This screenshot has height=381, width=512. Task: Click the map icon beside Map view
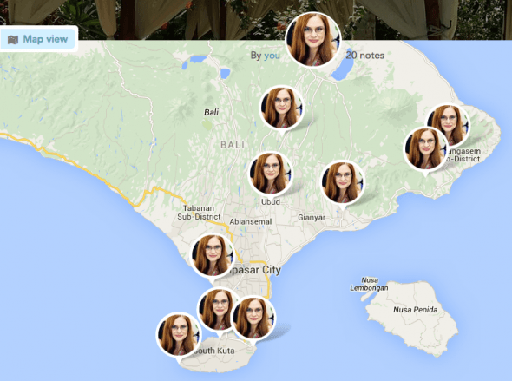click(13, 40)
